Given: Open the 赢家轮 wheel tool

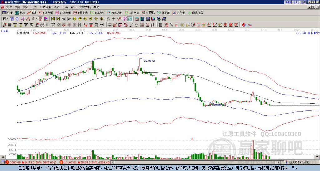Looking at the screenshot, I should [x=163, y=12].
